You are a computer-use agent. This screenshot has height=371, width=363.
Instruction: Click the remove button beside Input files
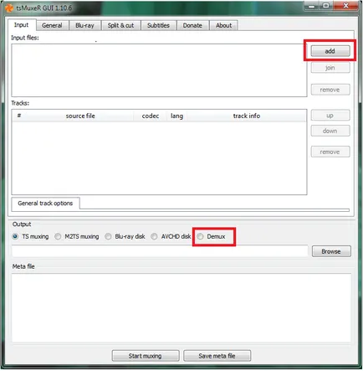[x=330, y=90]
